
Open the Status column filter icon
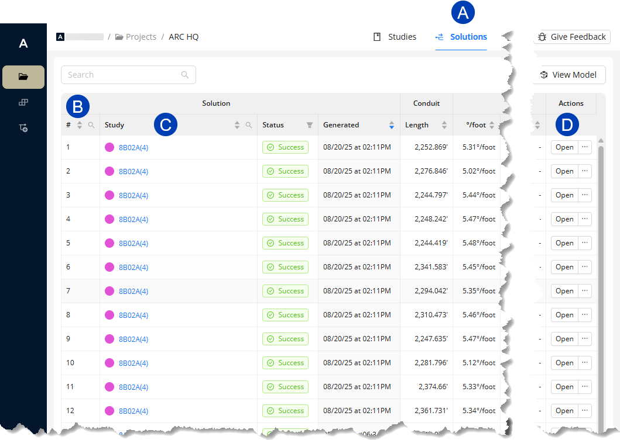click(310, 125)
